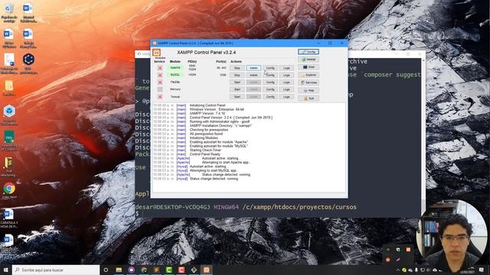This screenshot has width=490, height=275.
Task: Toggle the Mercury service checkbox
Action: (160, 89)
